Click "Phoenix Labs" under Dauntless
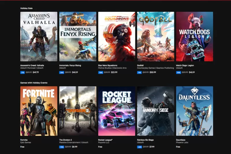 pyautogui.click(x=182, y=142)
